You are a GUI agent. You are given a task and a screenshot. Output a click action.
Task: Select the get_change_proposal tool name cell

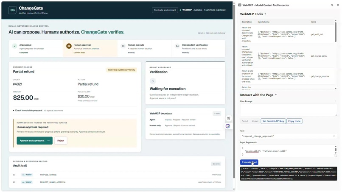[320, 76]
